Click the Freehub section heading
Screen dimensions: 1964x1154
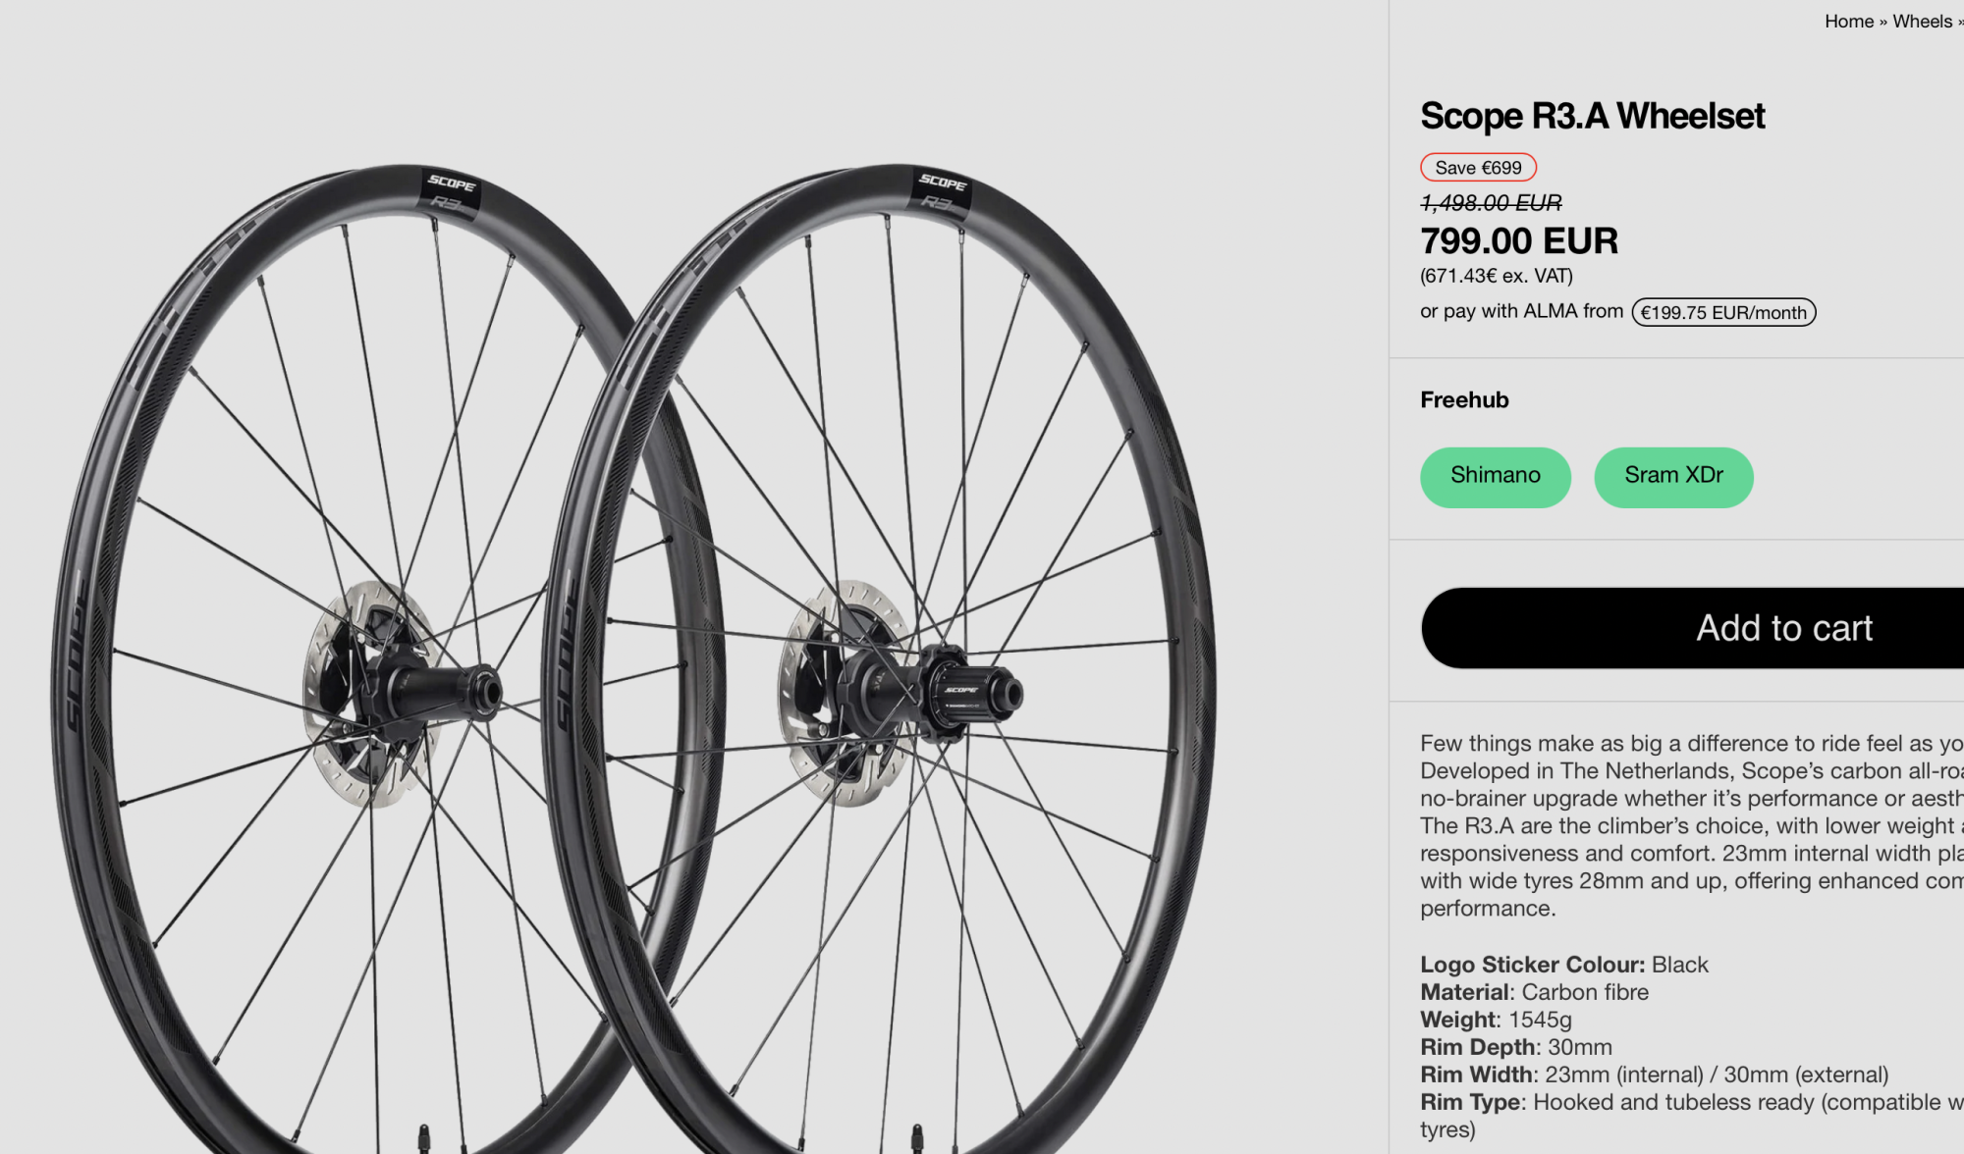[x=1464, y=400]
